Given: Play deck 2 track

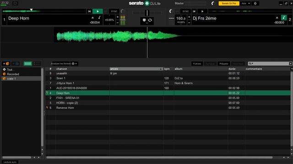Looking at the screenshot, I should [x=202, y=11].
